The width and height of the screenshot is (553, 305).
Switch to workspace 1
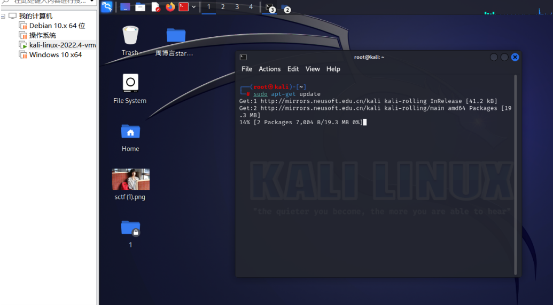(209, 7)
